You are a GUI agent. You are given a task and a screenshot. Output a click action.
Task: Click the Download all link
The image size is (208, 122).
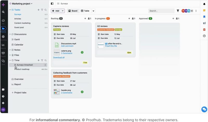[59, 57]
